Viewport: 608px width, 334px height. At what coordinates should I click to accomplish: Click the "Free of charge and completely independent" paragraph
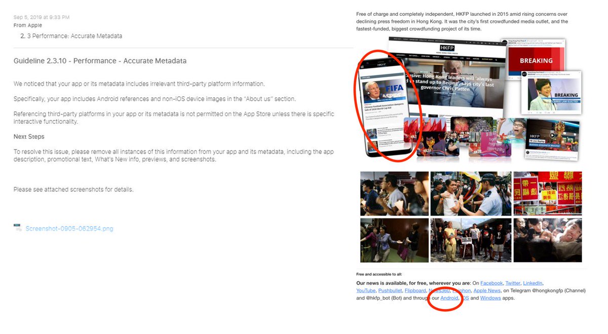click(462, 21)
